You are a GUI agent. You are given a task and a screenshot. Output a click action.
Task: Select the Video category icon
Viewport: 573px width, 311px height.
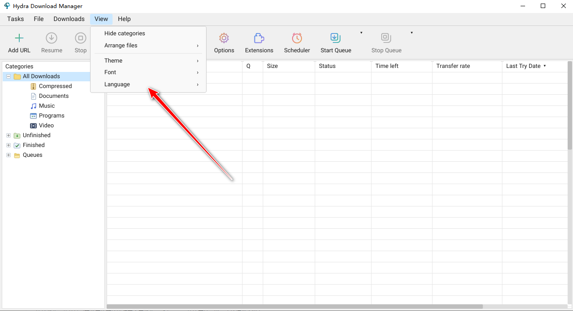[x=33, y=126]
